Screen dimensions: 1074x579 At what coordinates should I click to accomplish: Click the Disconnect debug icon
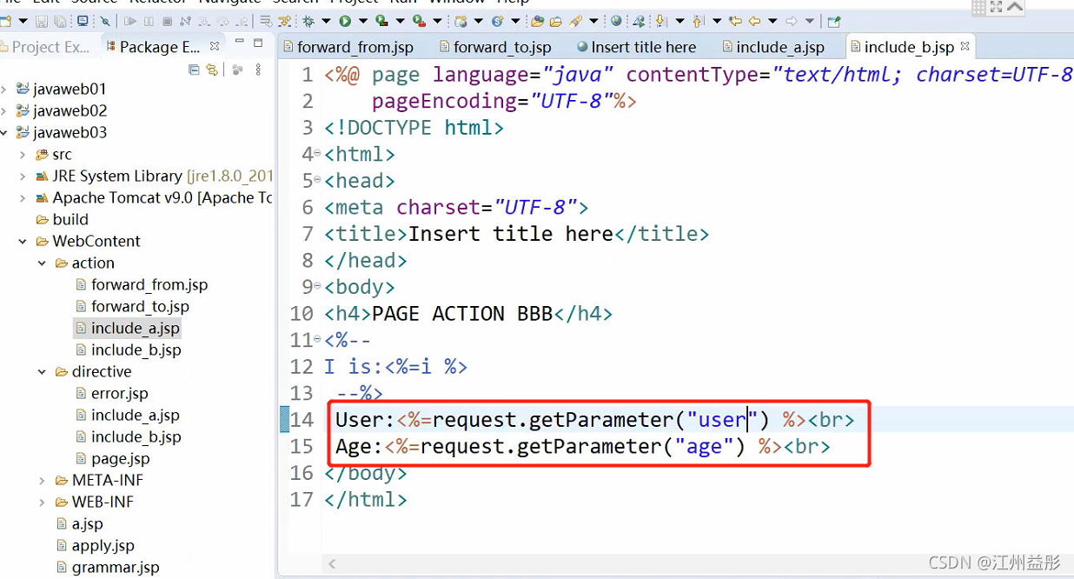pyautogui.click(x=185, y=21)
